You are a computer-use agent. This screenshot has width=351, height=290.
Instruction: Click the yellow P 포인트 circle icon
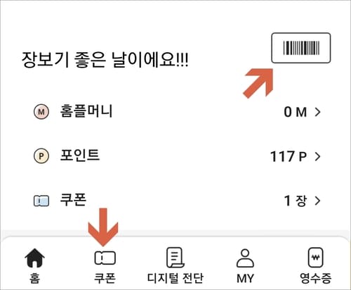[x=41, y=156]
